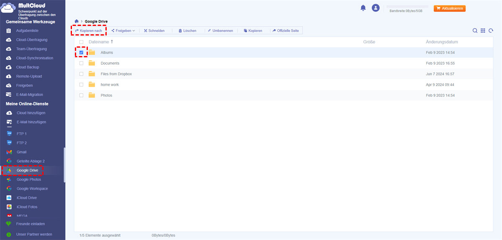Click the Google Photos icon in sidebar
The image size is (502, 240).
point(9,179)
